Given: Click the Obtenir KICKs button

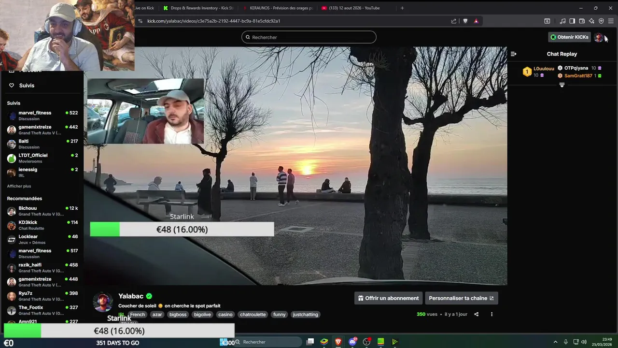Looking at the screenshot, I should (569, 37).
